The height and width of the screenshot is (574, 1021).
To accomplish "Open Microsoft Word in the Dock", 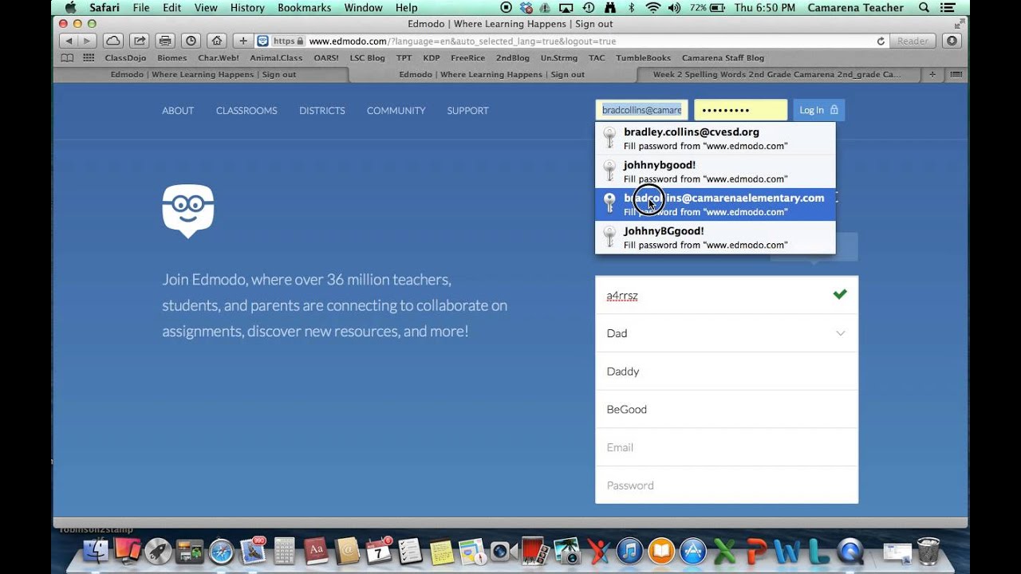I will [x=787, y=551].
